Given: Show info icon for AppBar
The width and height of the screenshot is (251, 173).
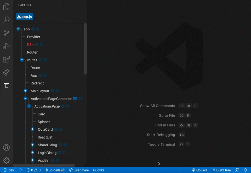Looking at the screenshot, I should (53, 160).
